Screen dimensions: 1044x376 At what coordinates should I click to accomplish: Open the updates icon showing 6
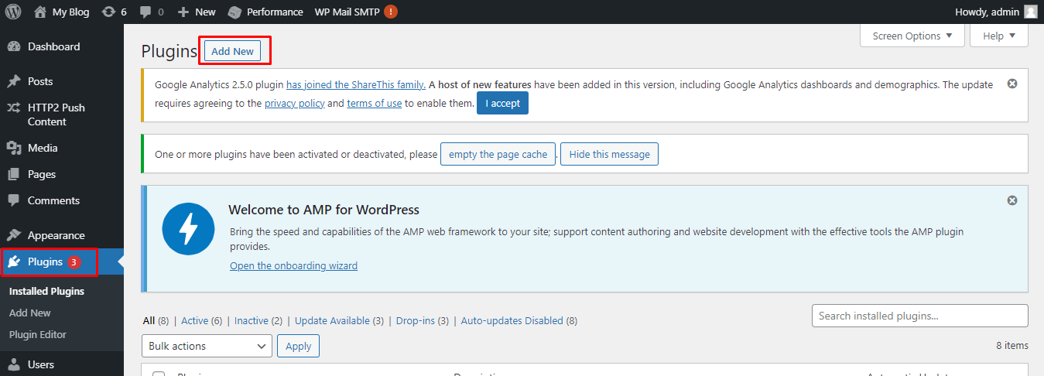(x=109, y=12)
